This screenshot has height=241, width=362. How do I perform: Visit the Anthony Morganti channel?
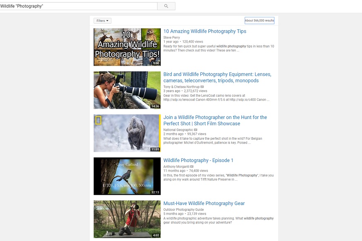[176, 167]
